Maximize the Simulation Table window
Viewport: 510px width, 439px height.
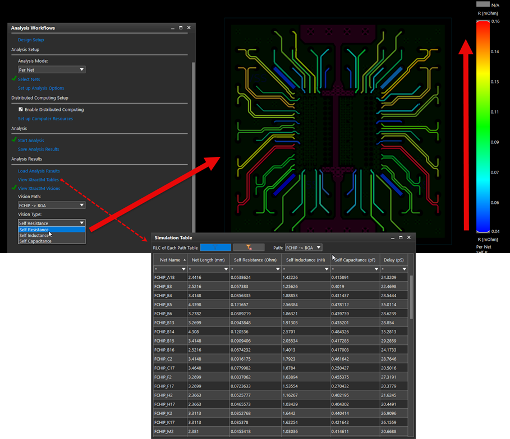400,237
